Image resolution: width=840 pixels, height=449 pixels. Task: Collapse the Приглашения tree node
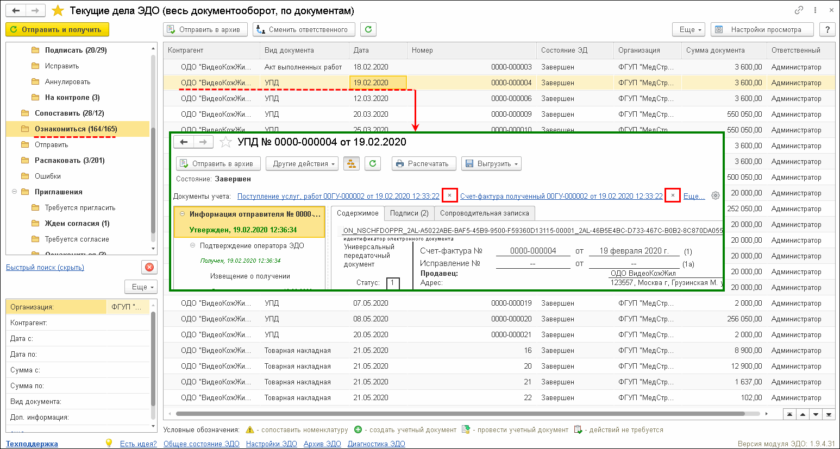pos(14,192)
